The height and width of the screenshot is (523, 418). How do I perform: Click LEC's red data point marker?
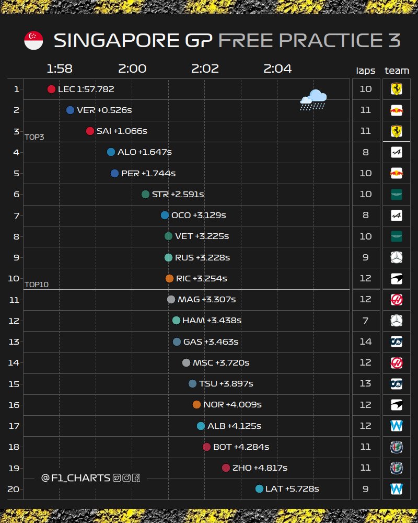[x=51, y=89]
